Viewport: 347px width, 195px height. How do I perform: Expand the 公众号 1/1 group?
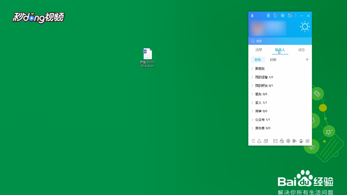pyautogui.click(x=280, y=119)
